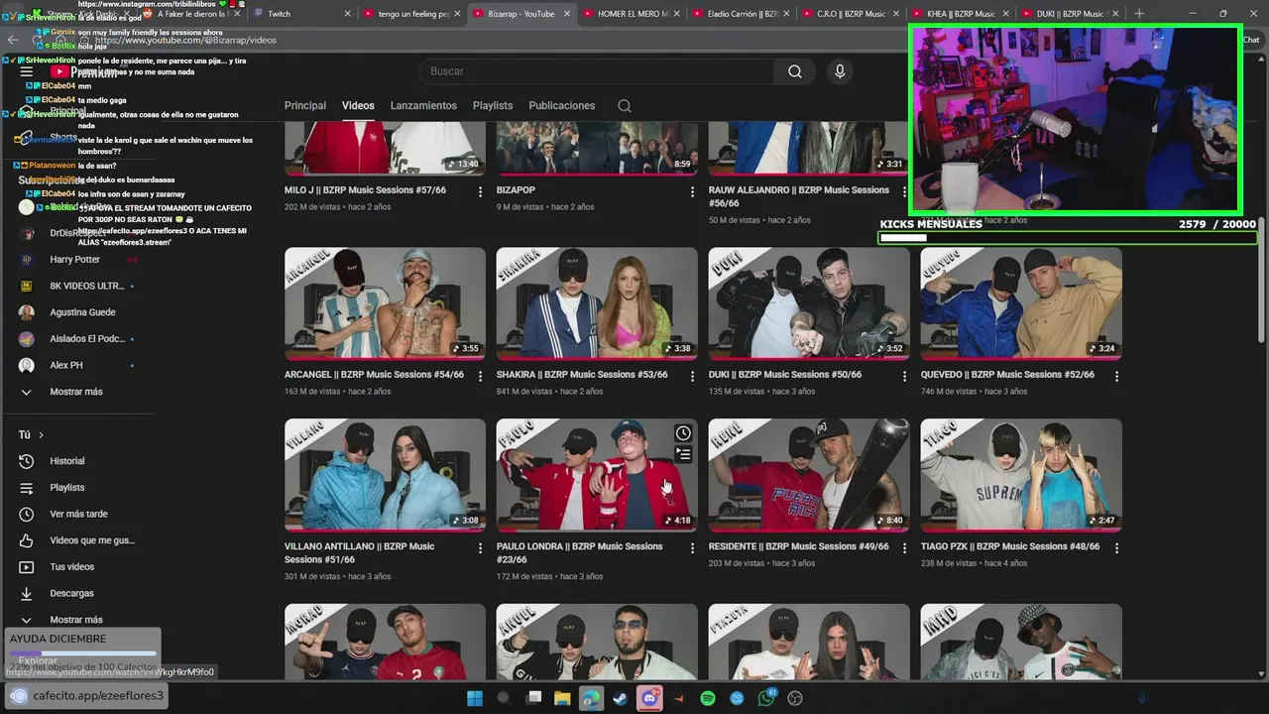Close the Bizarrap - YouTube tab
1269x714 pixels.
568,14
